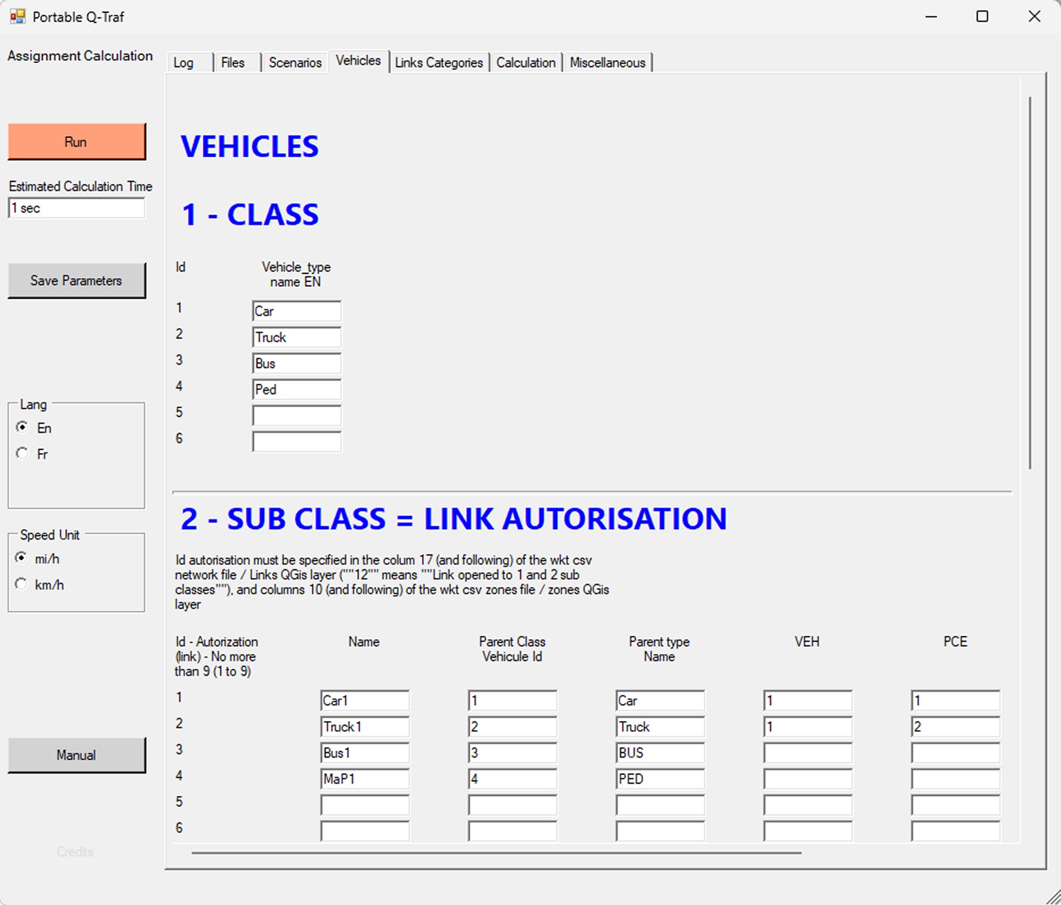Click the faded Credits link
The width and height of the screenshot is (1061, 905).
pos(75,851)
